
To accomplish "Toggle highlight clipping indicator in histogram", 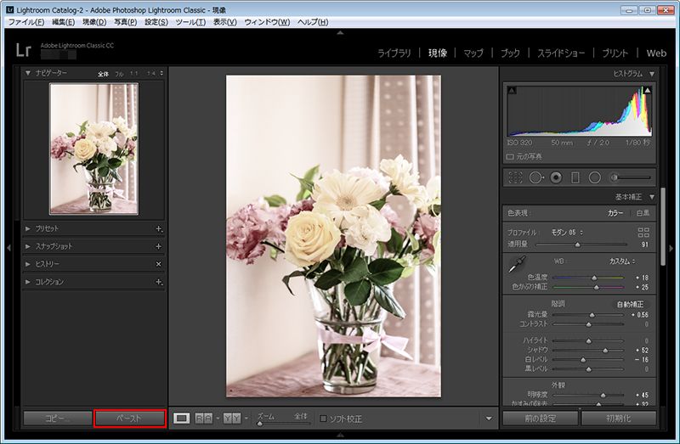I will (648, 90).
